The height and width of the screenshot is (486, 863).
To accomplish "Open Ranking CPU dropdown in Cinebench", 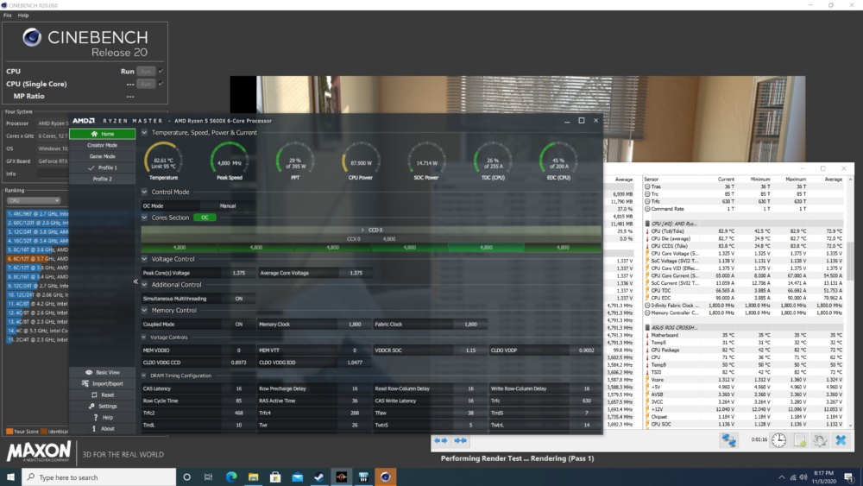I will tap(34, 200).
